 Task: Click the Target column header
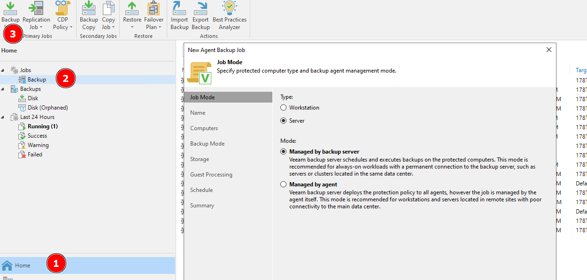point(581,70)
